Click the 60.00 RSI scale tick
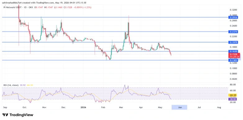Viewport: 243px width, 120px height. pyautogui.click(x=233, y=91)
